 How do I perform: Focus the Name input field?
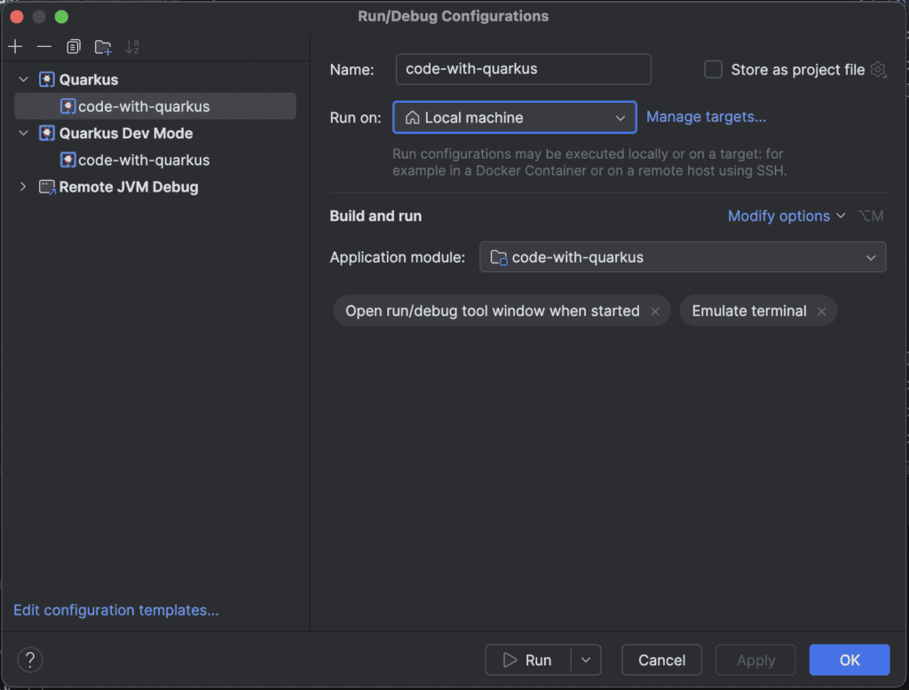[x=524, y=69]
